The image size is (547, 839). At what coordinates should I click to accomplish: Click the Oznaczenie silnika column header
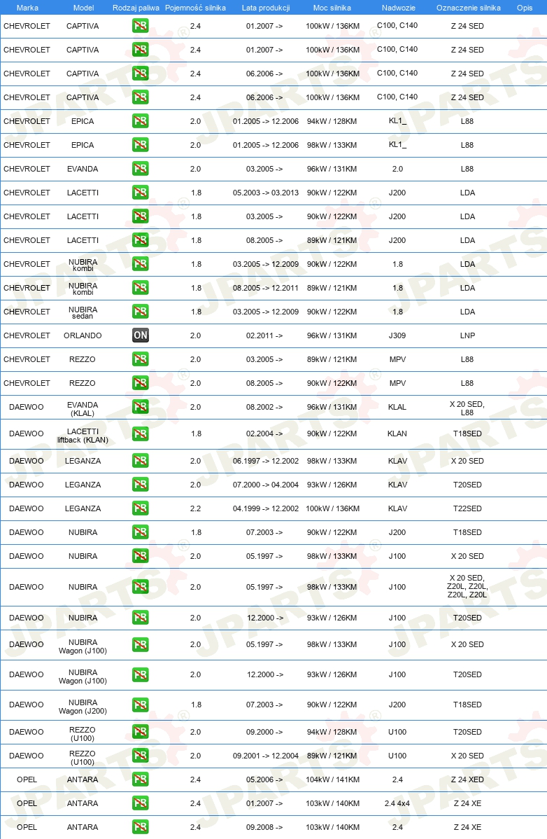469,8
